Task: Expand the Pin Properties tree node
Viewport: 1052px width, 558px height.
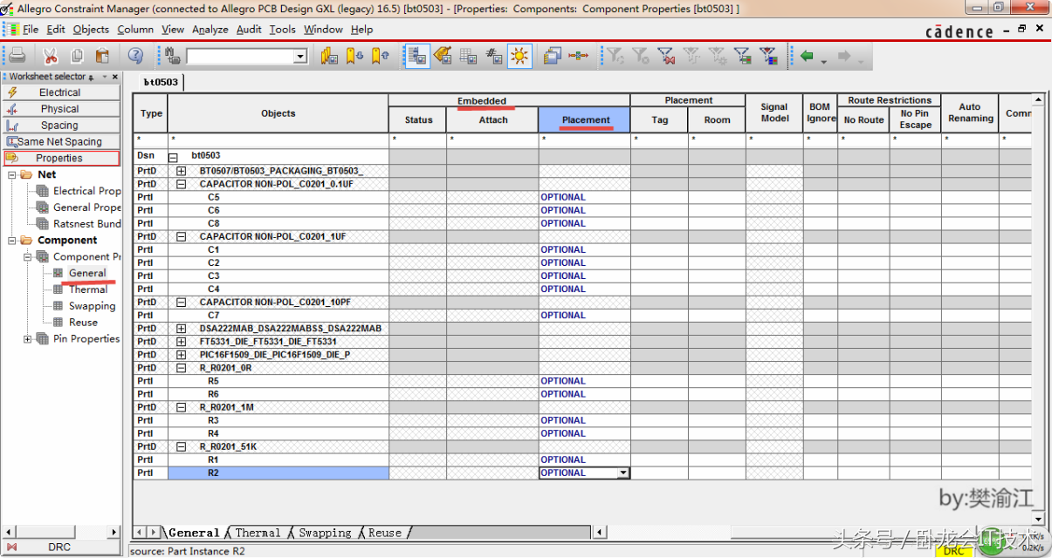Action: [x=28, y=339]
